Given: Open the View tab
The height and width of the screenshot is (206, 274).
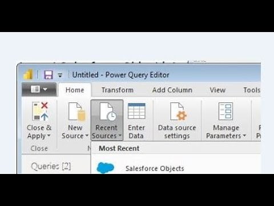Looking at the screenshot, I should pos(217,90).
